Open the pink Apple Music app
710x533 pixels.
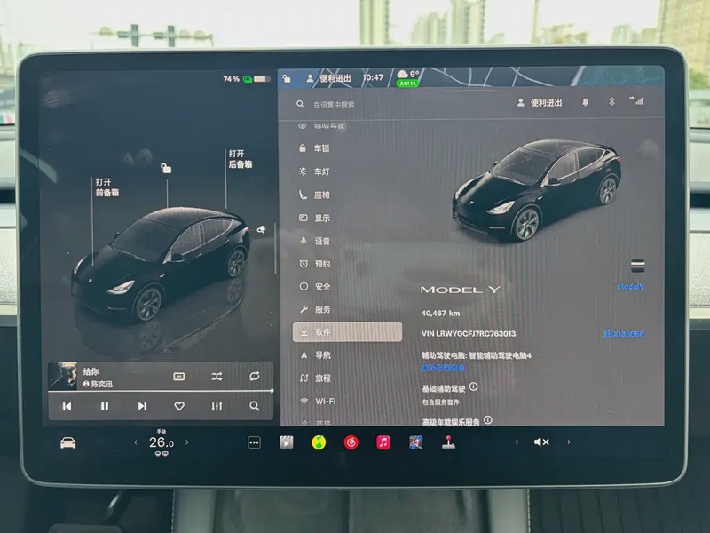tap(383, 442)
